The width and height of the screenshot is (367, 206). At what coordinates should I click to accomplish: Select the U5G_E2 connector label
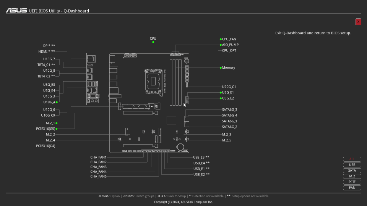coord(228,98)
